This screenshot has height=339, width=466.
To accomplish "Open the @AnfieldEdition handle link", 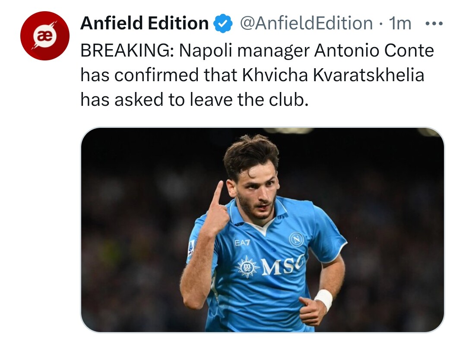I will [x=306, y=23].
